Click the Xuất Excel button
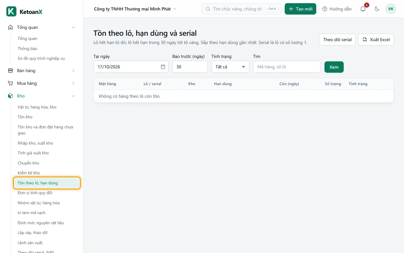Viewport: 404px width, 253px height. click(376, 39)
